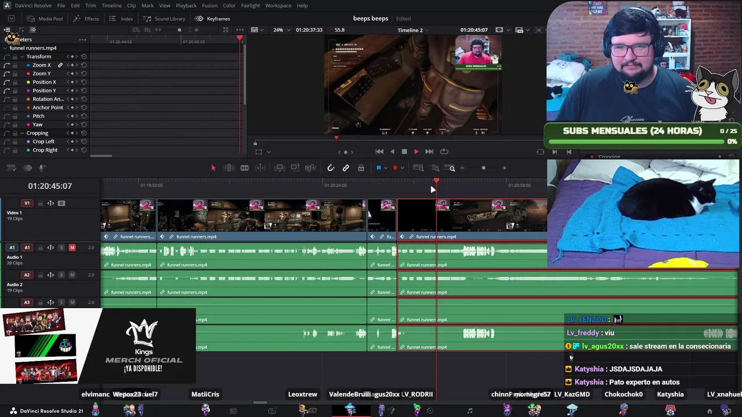Click the timeline playhead marker
Image resolution: width=742 pixels, height=417 pixels.
(437, 182)
